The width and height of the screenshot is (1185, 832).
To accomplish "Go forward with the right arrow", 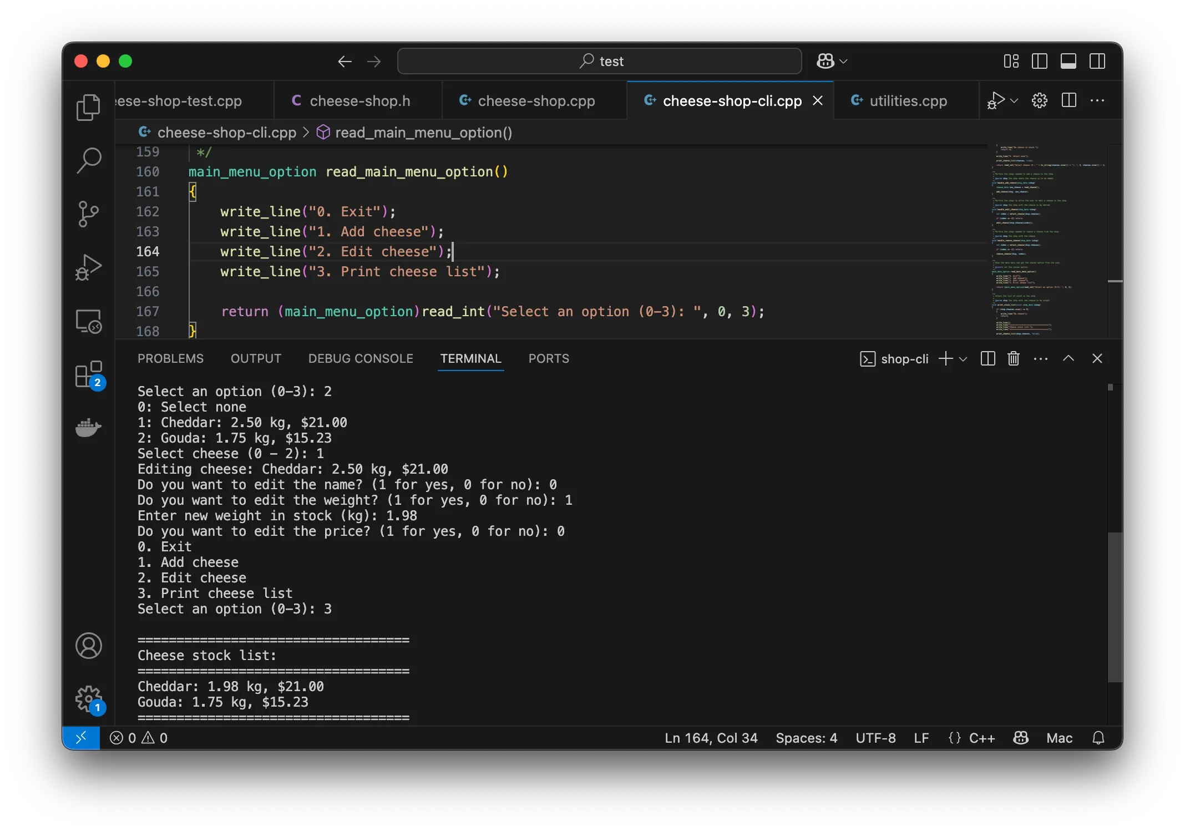I will (x=374, y=61).
